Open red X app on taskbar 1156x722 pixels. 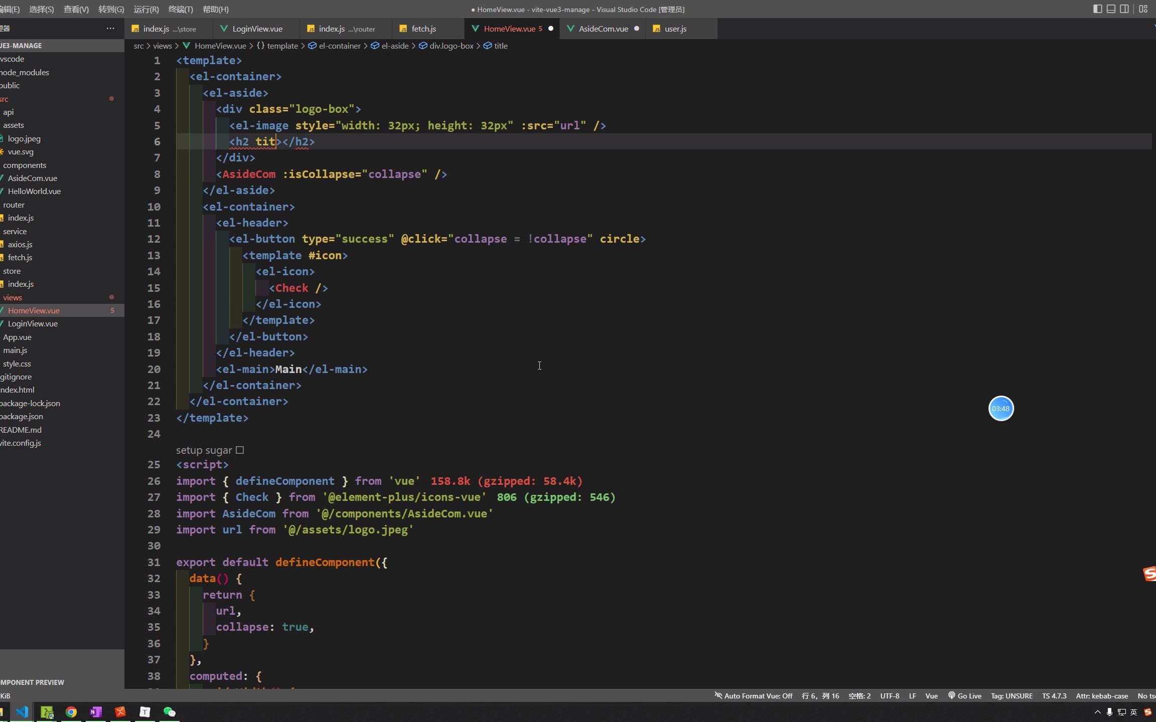click(120, 712)
